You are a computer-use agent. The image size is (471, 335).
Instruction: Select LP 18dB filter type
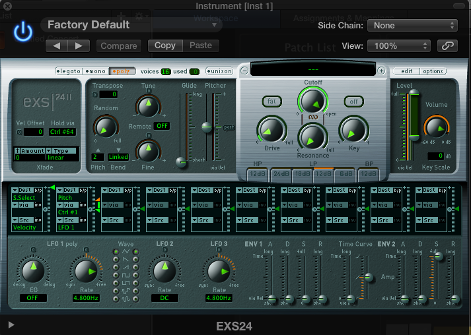303,174
